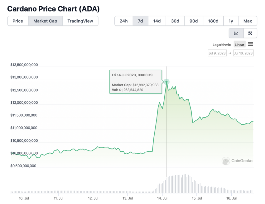Open the chart hamburger menu
Screen dimensions: 265x204
click(x=250, y=44)
